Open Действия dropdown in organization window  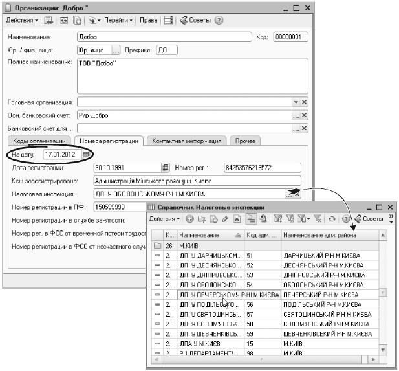pos(23,21)
